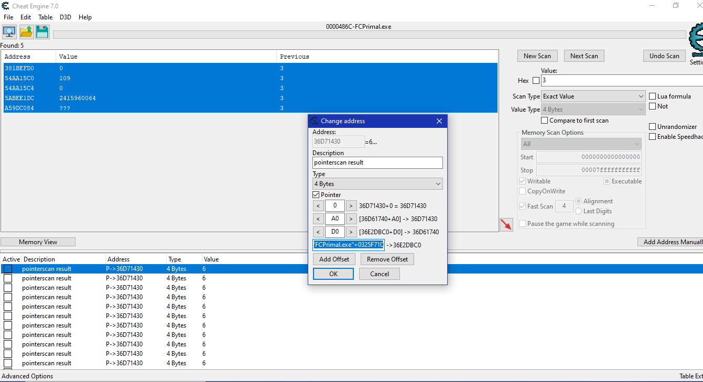Click the Cheat Engine logo settings icon
Image resolution: width=703 pixels, height=382 pixels.
click(697, 40)
